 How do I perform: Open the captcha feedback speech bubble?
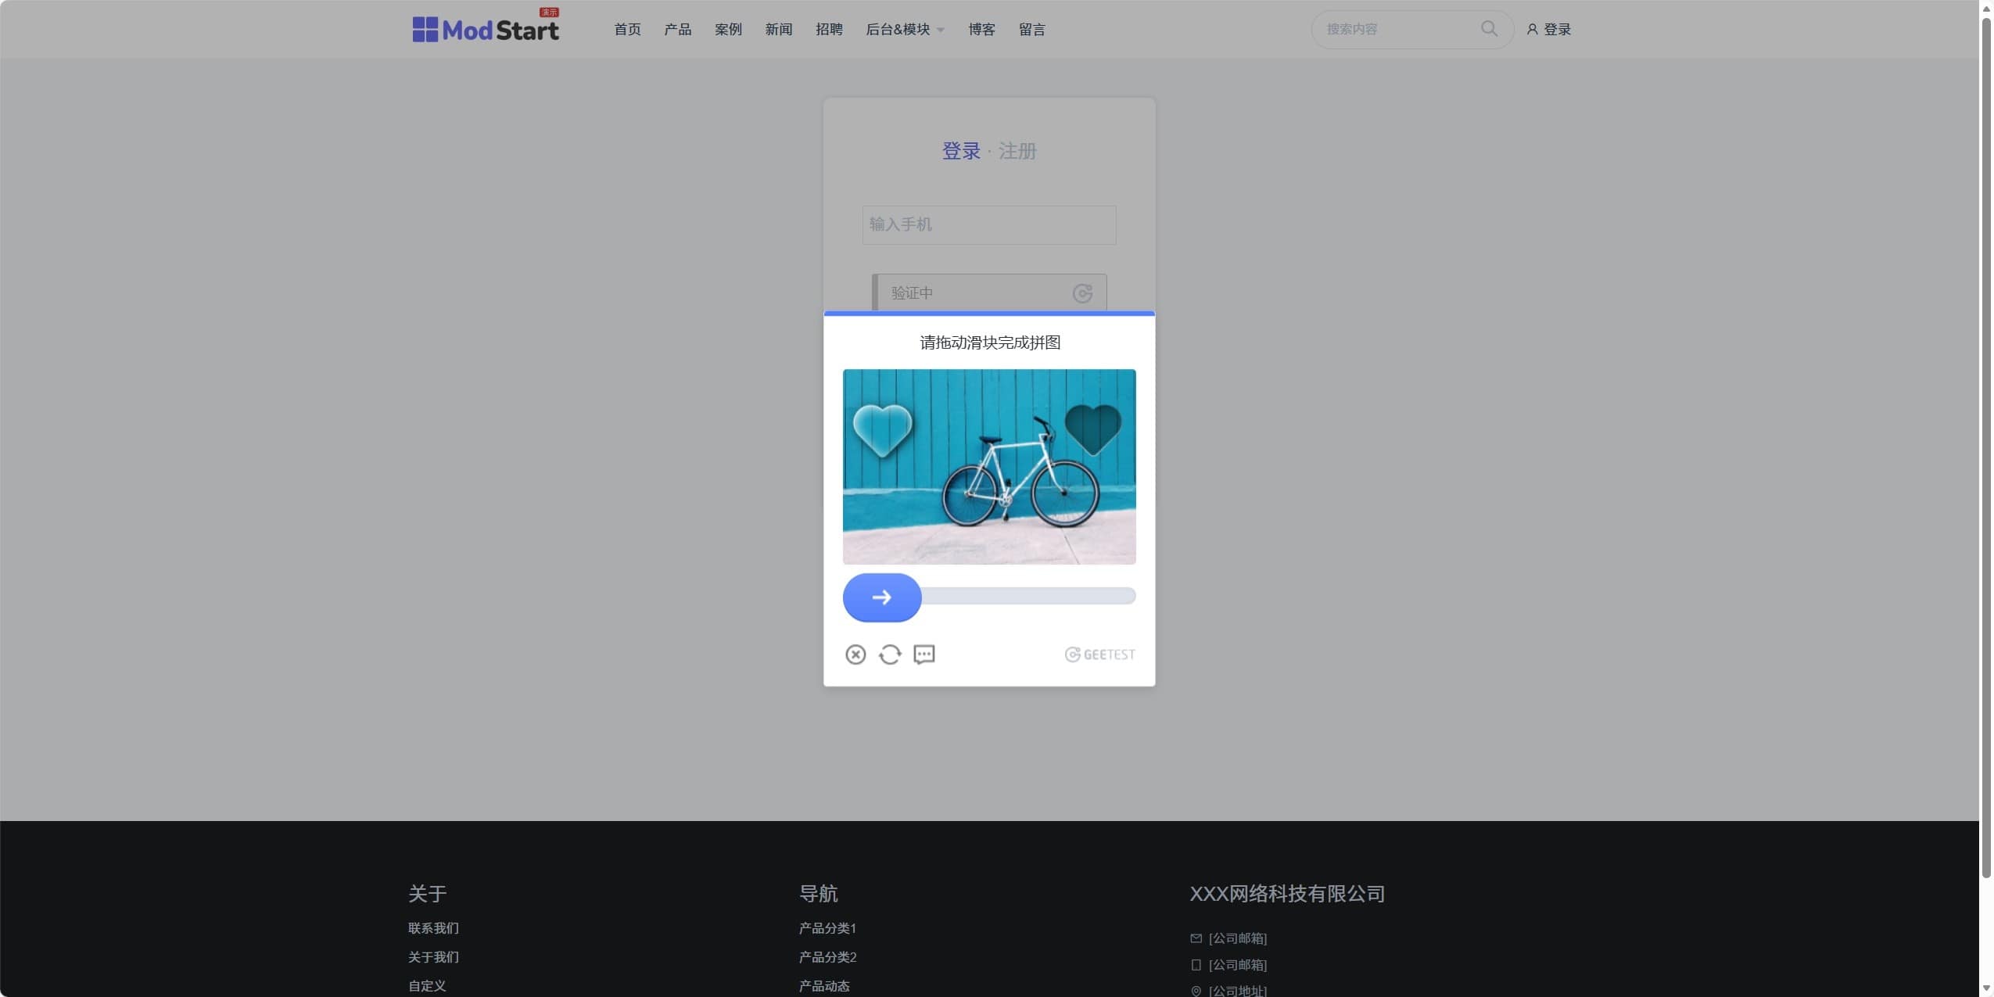pyautogui.click(x=923, y=655)
